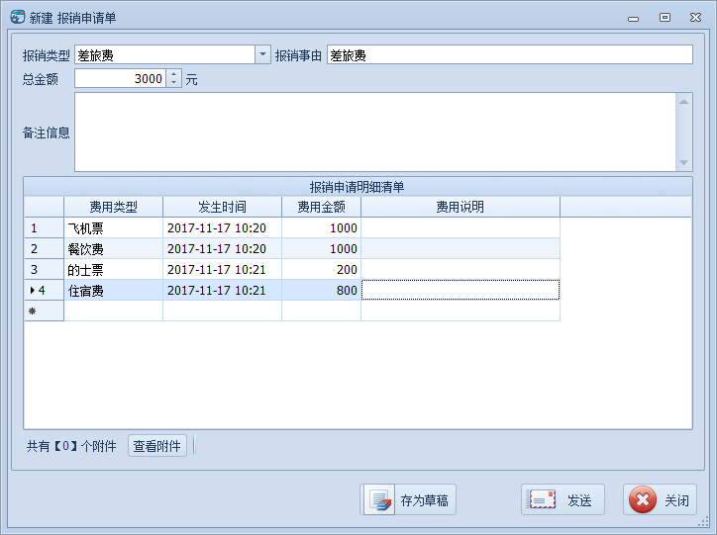The width and height of the screenshot is (717, 535).
Task: Click the 共有【0】个附件 label
Action: pos(71,446)
